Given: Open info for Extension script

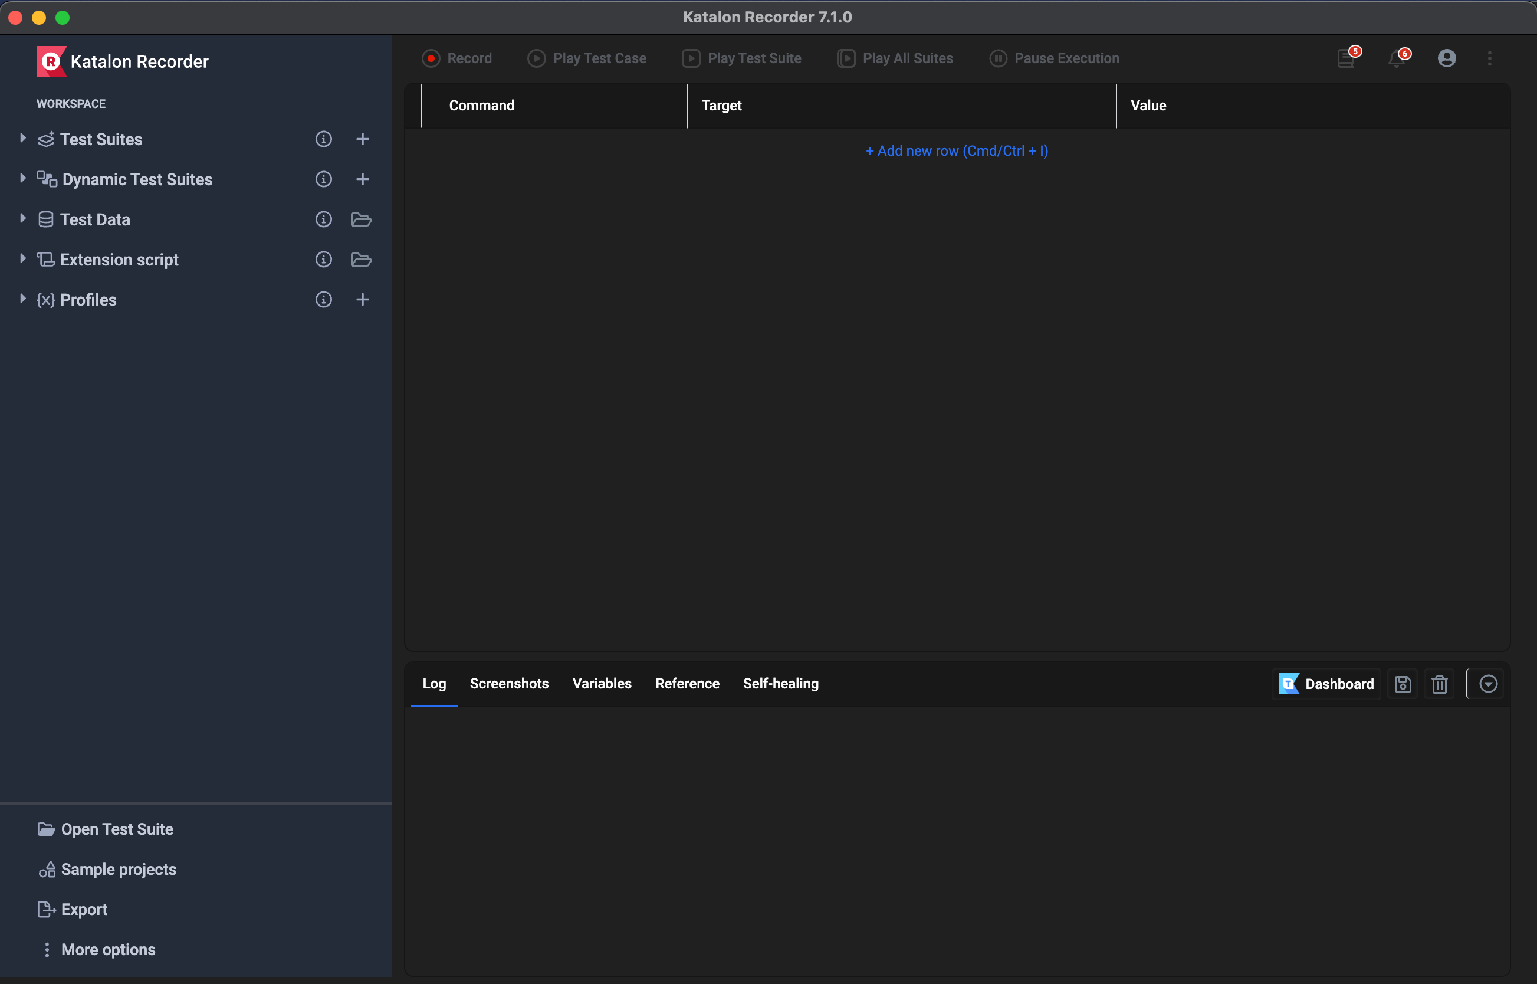Looking at the screenshot, I should coord(324,260).
